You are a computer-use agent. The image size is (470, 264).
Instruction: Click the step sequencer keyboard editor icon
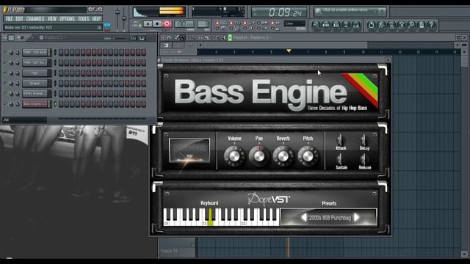pos(142,38)
